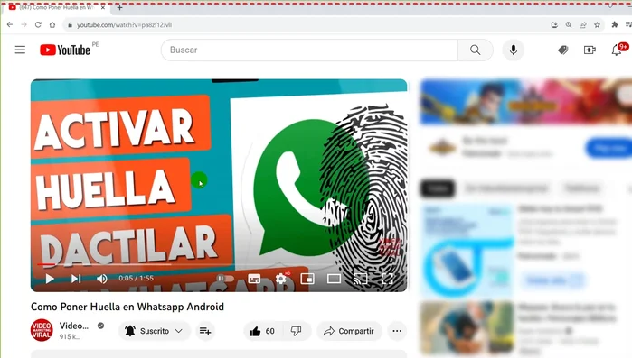Select the dark first filter chip in the sidebar
The image size is (632, 358).
438,188
